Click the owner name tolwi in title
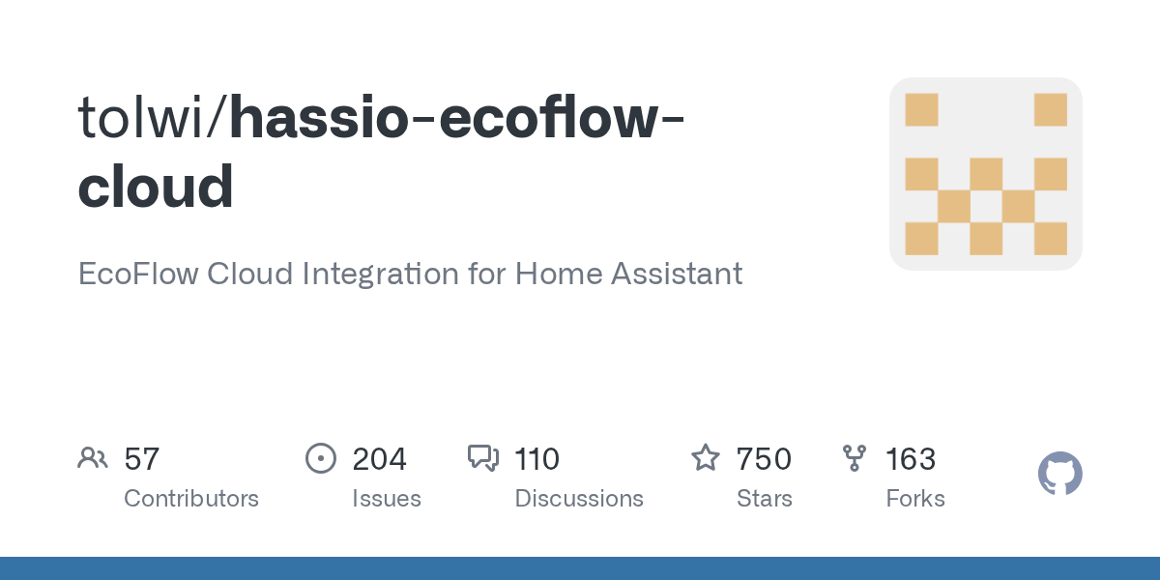The height and width of the screenshot is (580, 1160). click(148, 118)
